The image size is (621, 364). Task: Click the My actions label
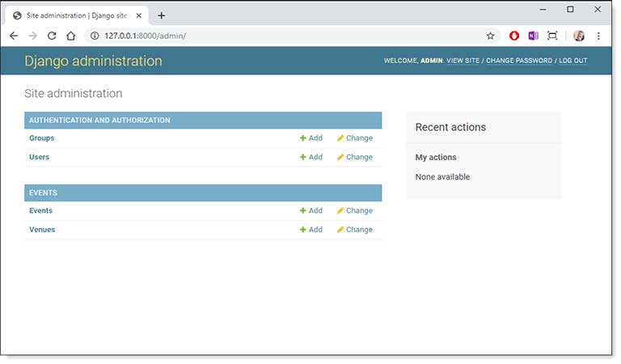tap(436, 157)
